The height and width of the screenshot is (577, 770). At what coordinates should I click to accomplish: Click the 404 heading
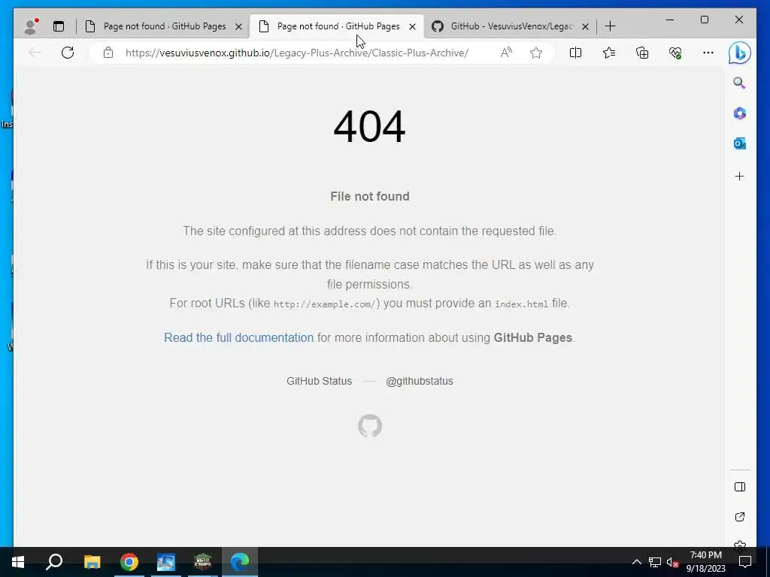click(x=369, y=126)
